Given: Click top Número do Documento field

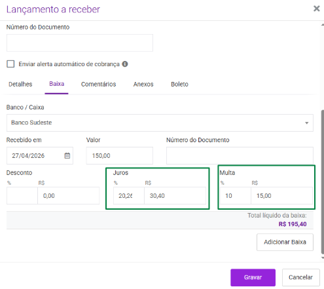Looking at the screenshot, I should (80, 43).
